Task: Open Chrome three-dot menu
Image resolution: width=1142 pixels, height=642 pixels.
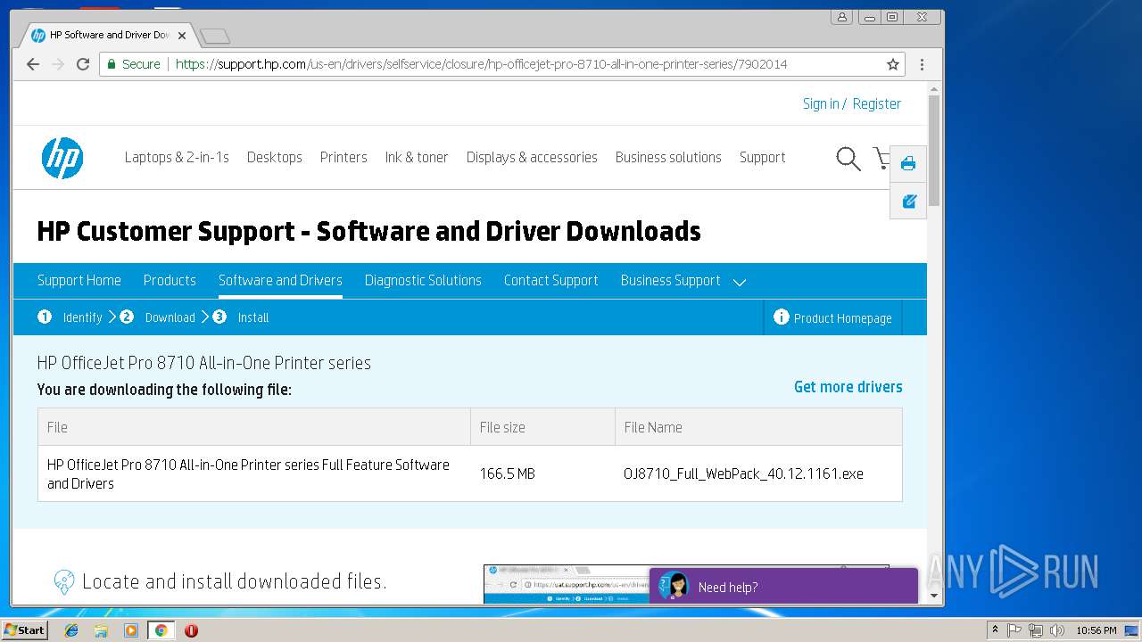Action: 922,64
